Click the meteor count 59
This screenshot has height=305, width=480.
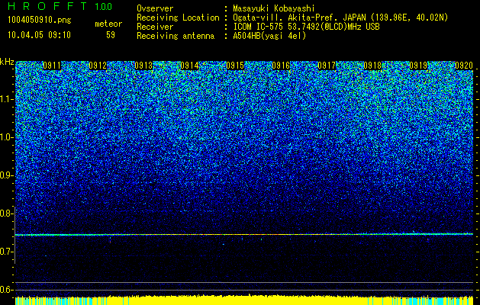coord(111,35)
